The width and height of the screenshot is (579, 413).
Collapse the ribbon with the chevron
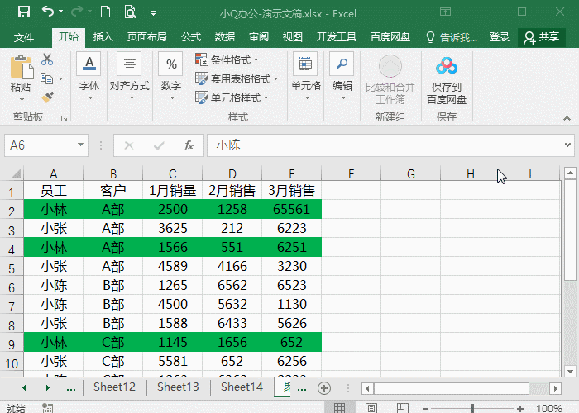(567, 118)
